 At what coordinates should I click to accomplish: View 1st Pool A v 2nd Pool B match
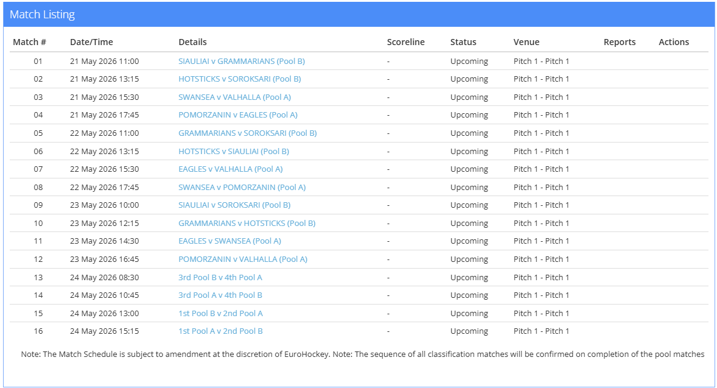point(220,331)
